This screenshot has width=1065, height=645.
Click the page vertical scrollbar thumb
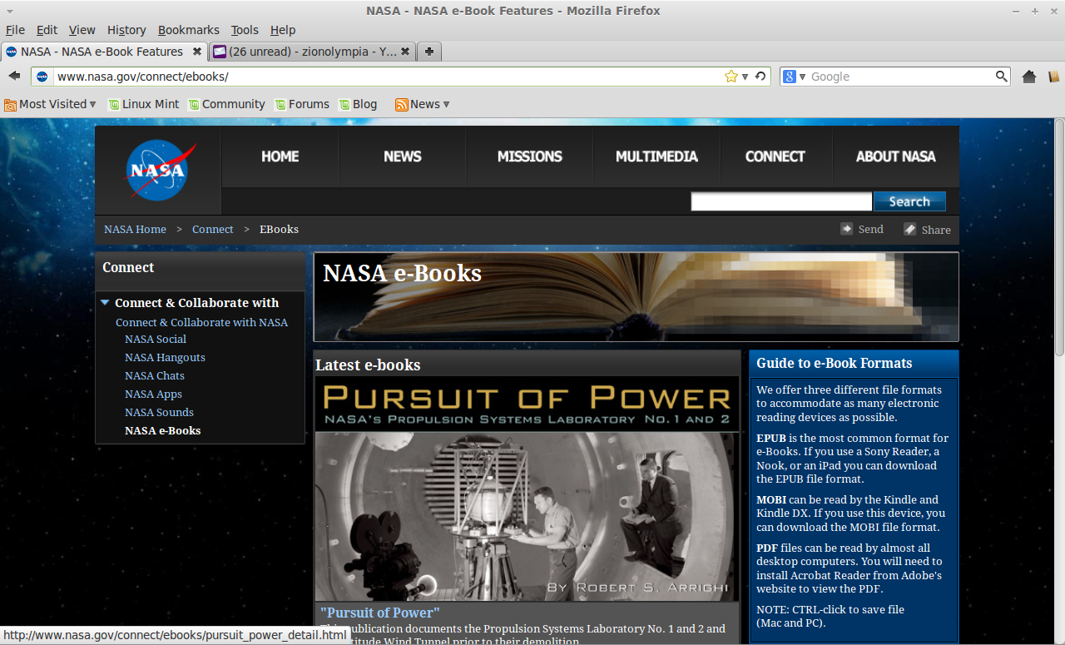click(x=1059, y=237)
